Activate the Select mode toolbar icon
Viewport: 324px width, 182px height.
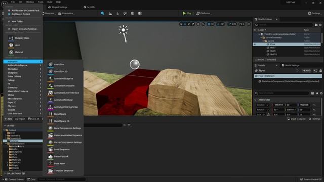[103, 13]
